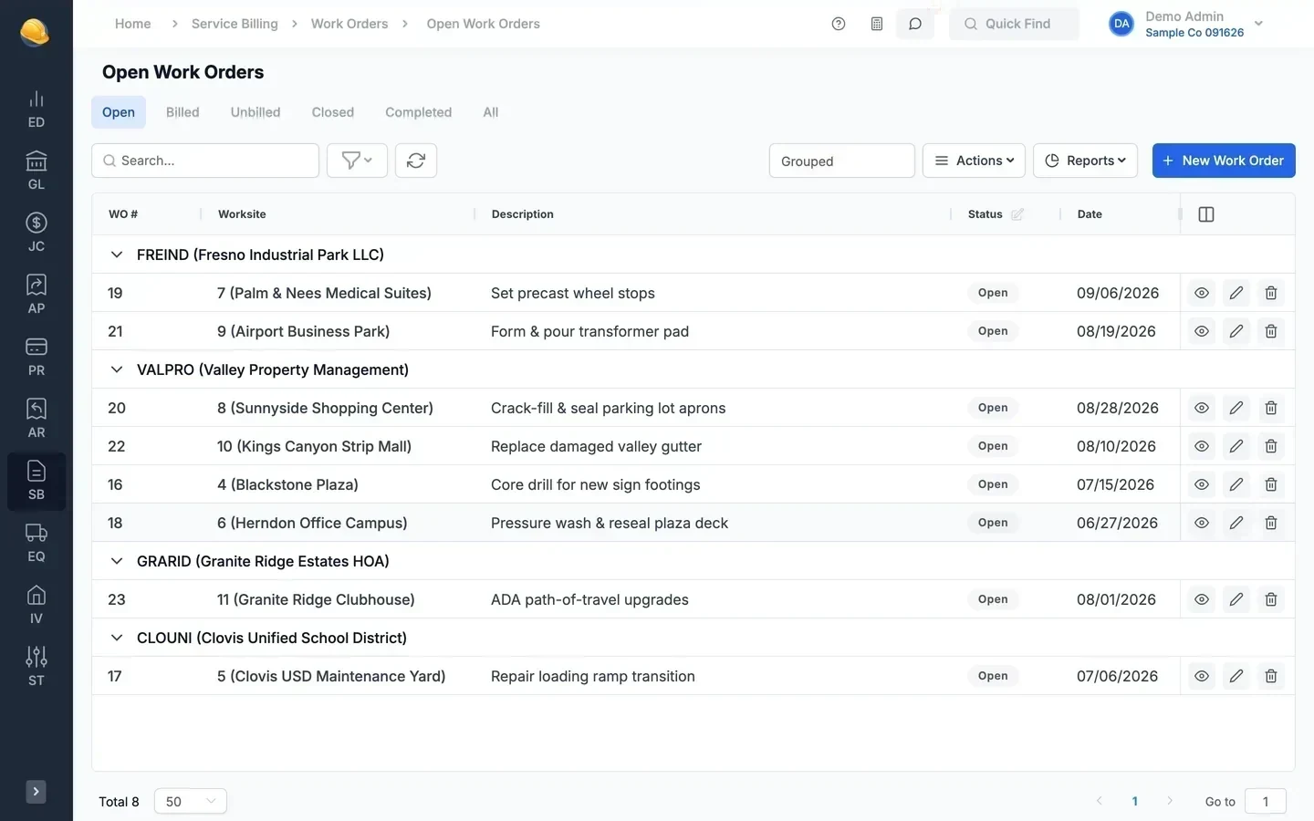Open the Reports dropdown menu
Screen dimensions: 1314x821
(x=1085, y=161)
